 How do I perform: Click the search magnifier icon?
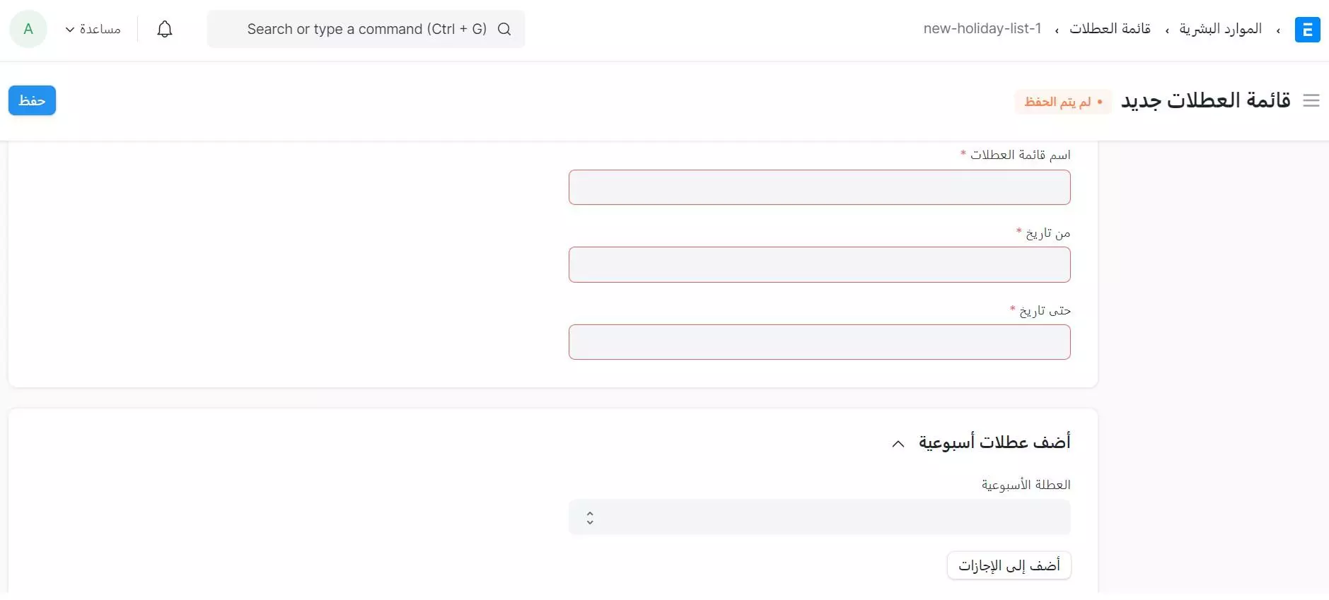click(x=504, y=29)
